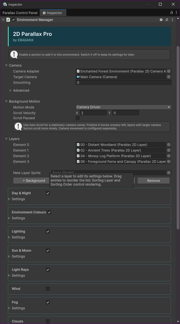
Task: Expand Lighting Settings foldout
Action: 9,237
